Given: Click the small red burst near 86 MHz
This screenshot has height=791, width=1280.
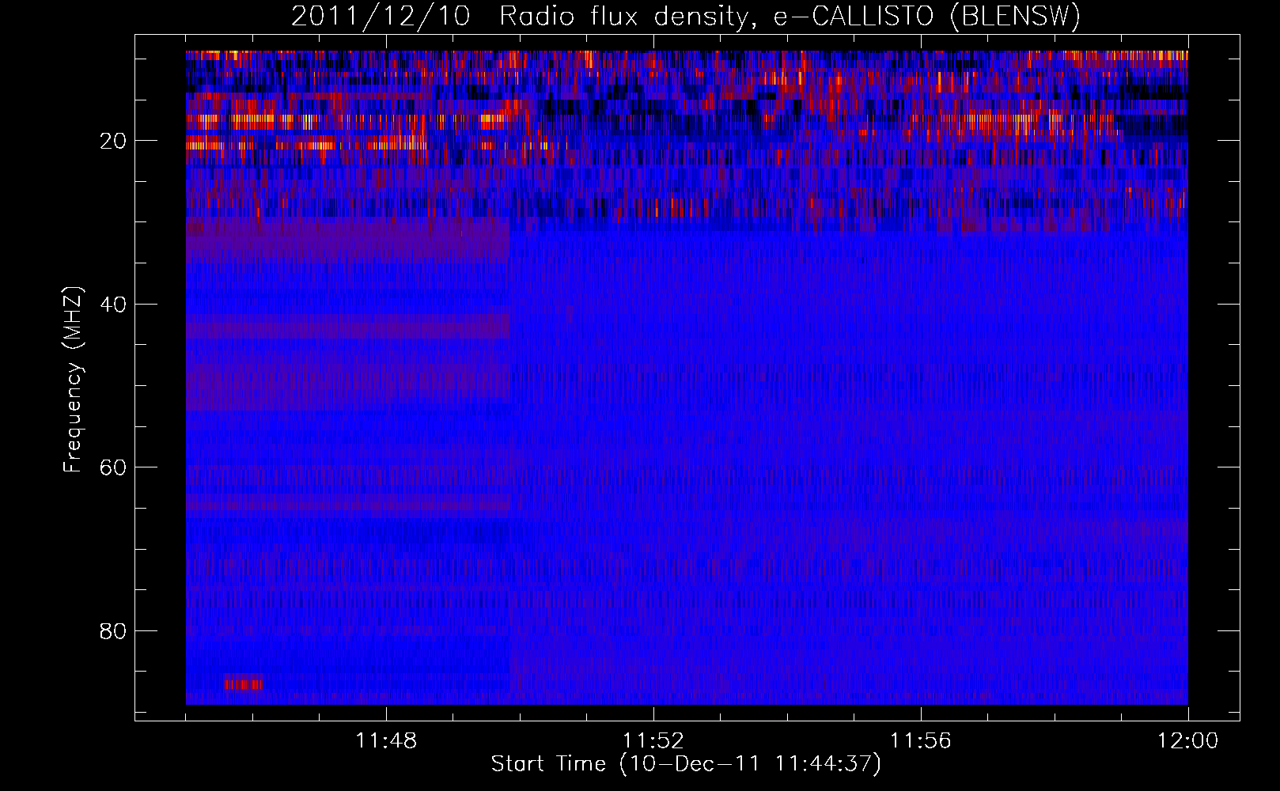Looking at the screenshot, I should (243, 683).
